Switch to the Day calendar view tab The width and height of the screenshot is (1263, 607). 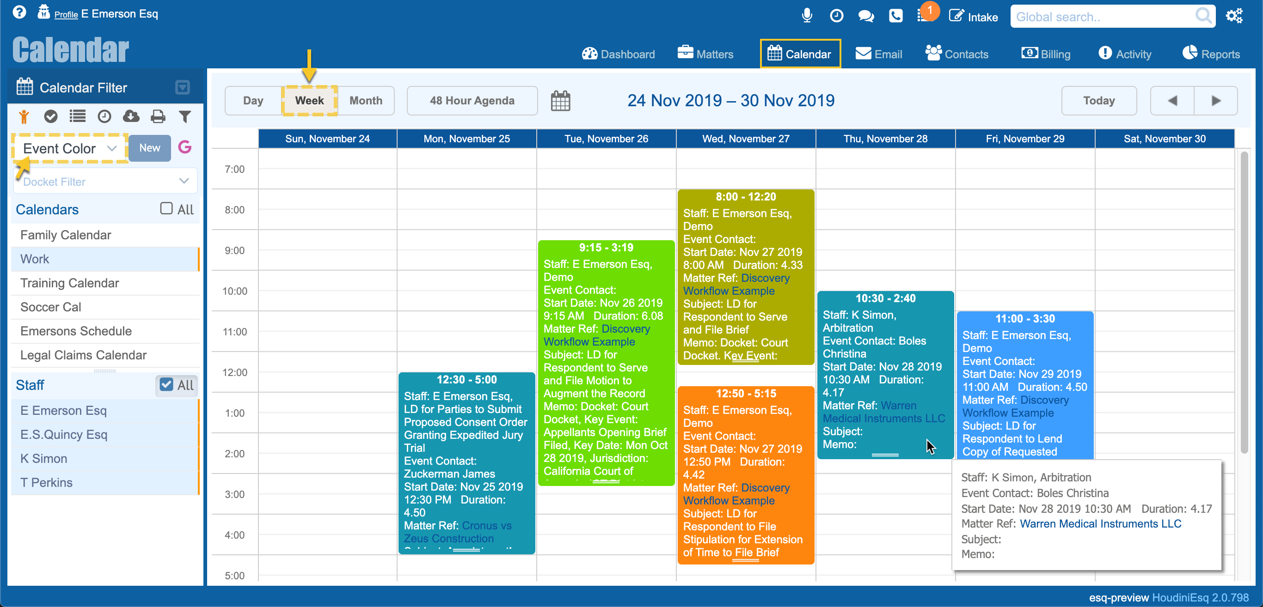[253, 101]
